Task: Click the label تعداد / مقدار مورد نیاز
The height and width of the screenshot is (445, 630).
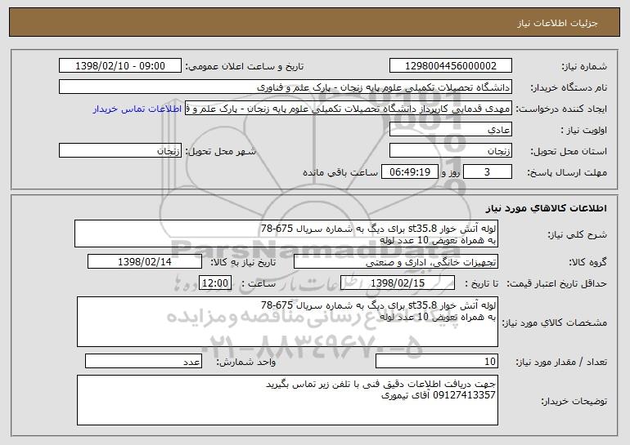Action: click(x=561, y=363)
